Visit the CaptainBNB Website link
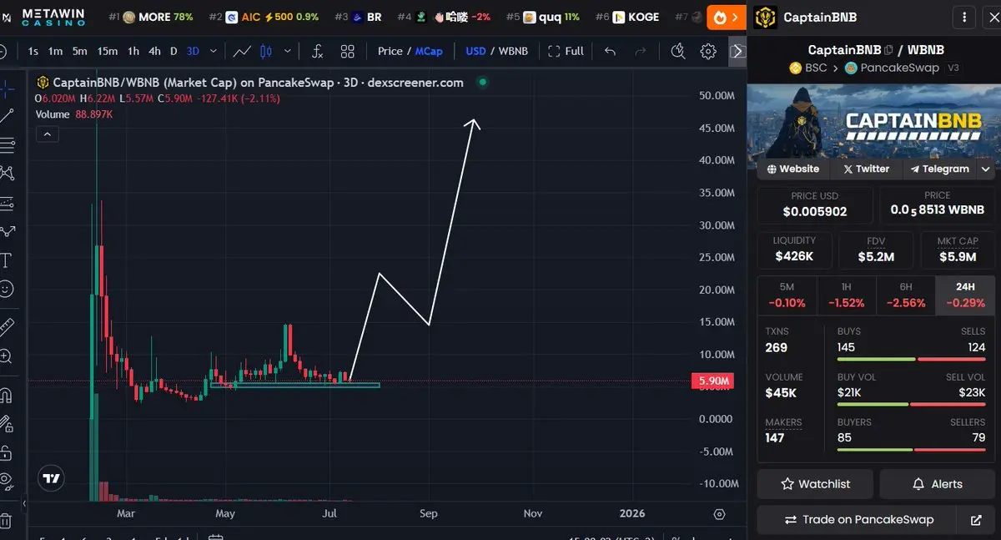Image resolution: width=1001 pixels, height=540 pixels. [792, 169]
